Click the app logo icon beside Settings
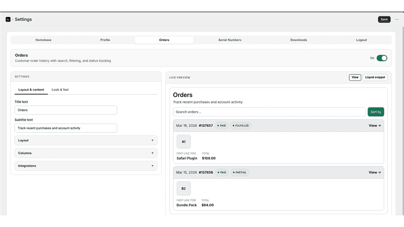The height and width of the screenshot is (227, 404). coord(8,19)
